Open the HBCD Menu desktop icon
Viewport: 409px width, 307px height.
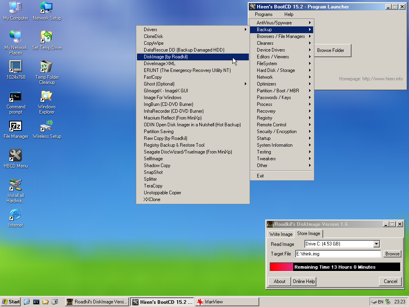tap(16, 155)
